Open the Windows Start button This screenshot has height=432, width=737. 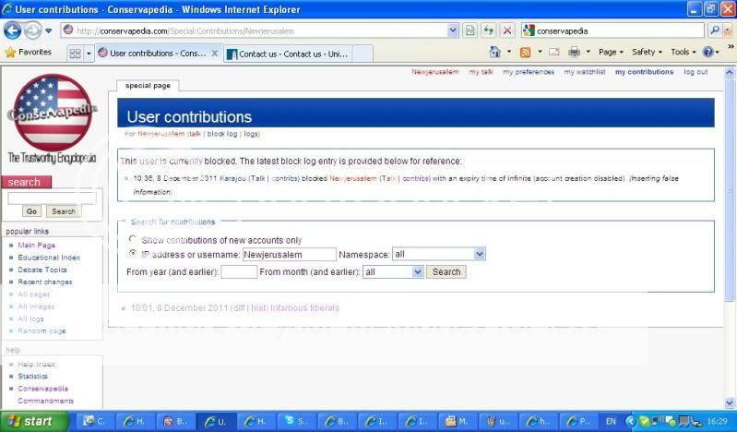pos(34,421)
